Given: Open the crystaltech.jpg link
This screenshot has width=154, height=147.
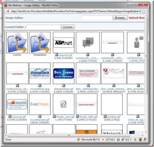Looking at the screenshot, I should click(40, 89).
